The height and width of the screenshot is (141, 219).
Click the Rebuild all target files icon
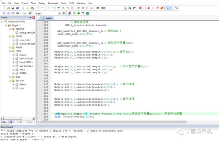13,13
